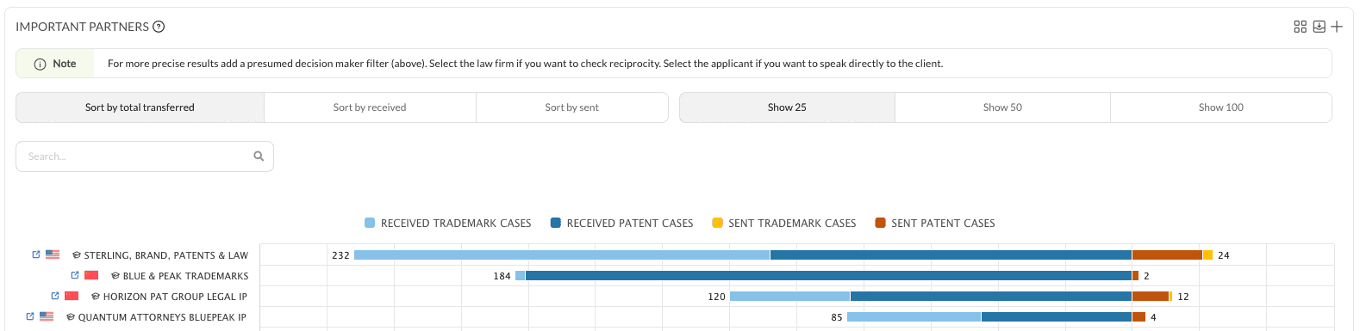Click Sterling's dark blue received patent bar
This screenshot has width=1360, height=331.
(x=951, y=254)
